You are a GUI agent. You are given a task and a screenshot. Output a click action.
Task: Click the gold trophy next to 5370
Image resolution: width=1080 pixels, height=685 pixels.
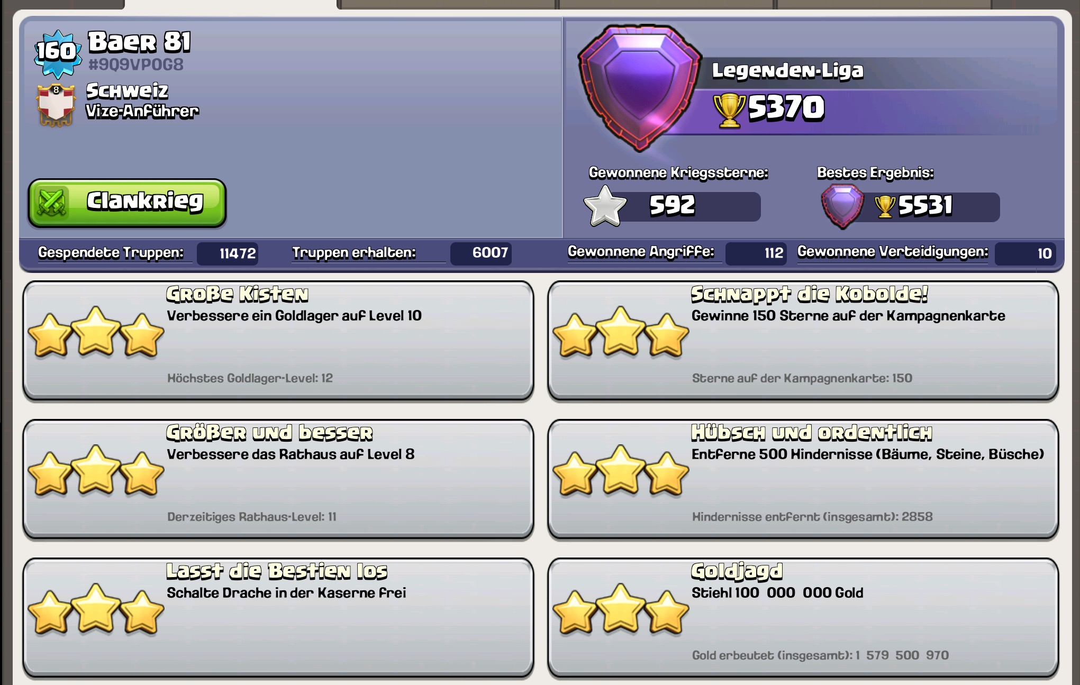[x=729, y=109]
